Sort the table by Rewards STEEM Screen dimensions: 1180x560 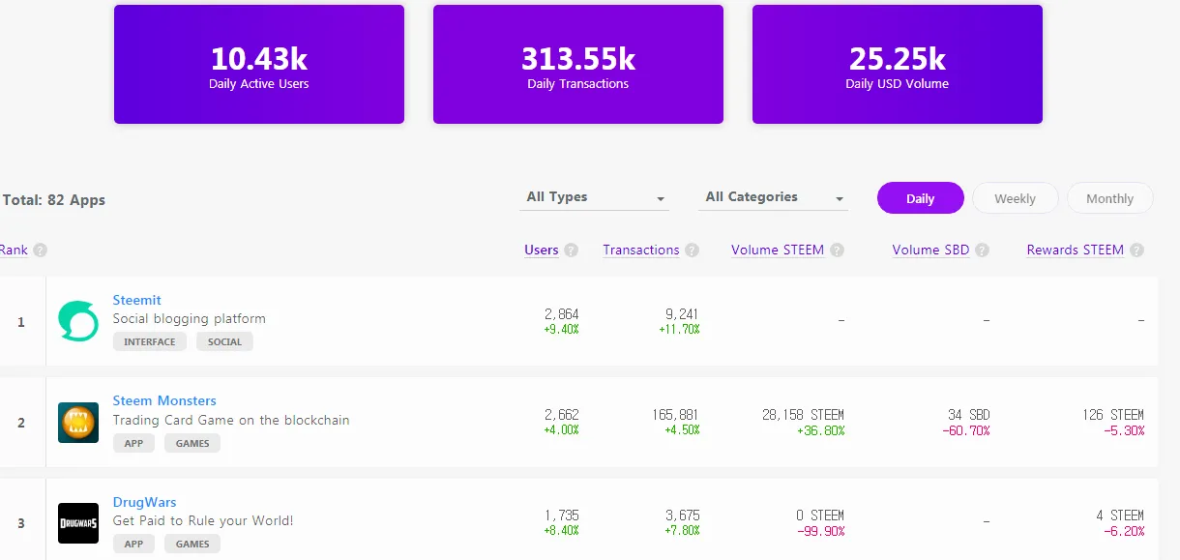pyautogui.click(x=1076, y=250)
